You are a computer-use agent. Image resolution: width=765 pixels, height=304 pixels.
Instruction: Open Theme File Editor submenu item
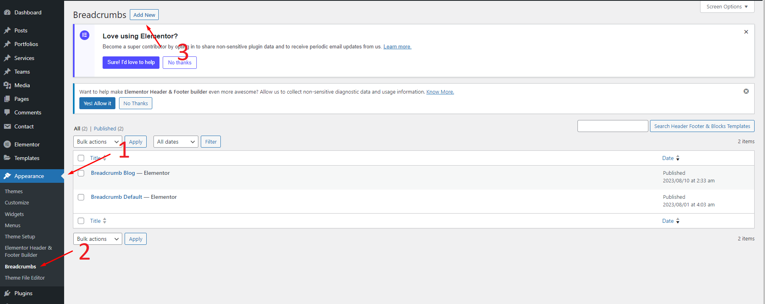25,278
